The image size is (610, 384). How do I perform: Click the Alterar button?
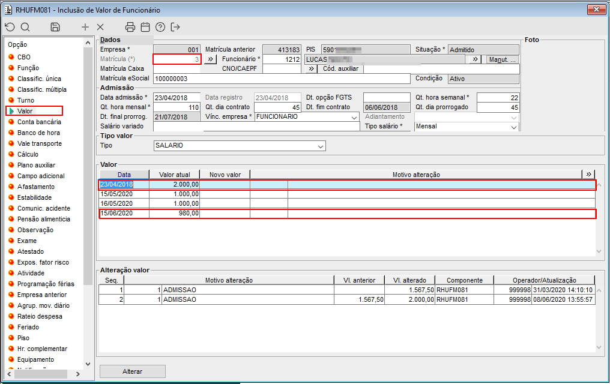tap(132, 371)
